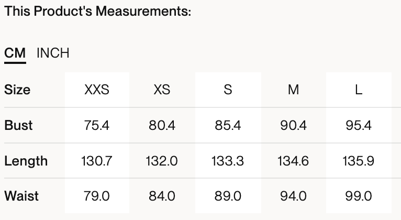This screenshot has height=220, width=401.
Task: Click the Bust row label
Action: (18, 125)
